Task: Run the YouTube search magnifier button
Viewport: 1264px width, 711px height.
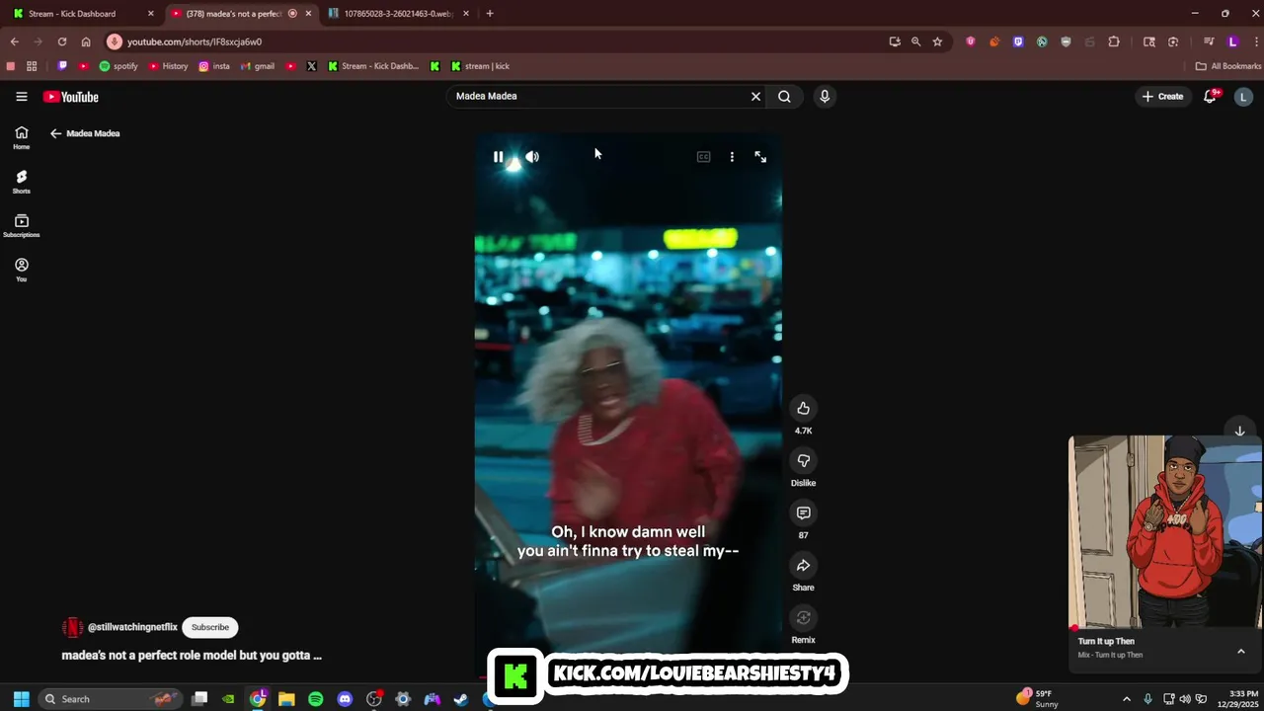Action: point(784,96)
